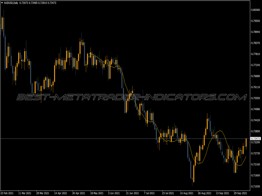The height and width of the screenshot is (196, 262).
Task: Select the 7 Jul 2021 date label
Action: [x=149, y=193]
